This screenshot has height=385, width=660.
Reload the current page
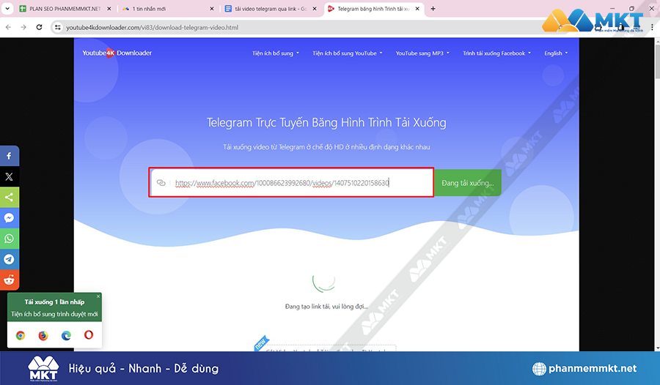(39, 27)
